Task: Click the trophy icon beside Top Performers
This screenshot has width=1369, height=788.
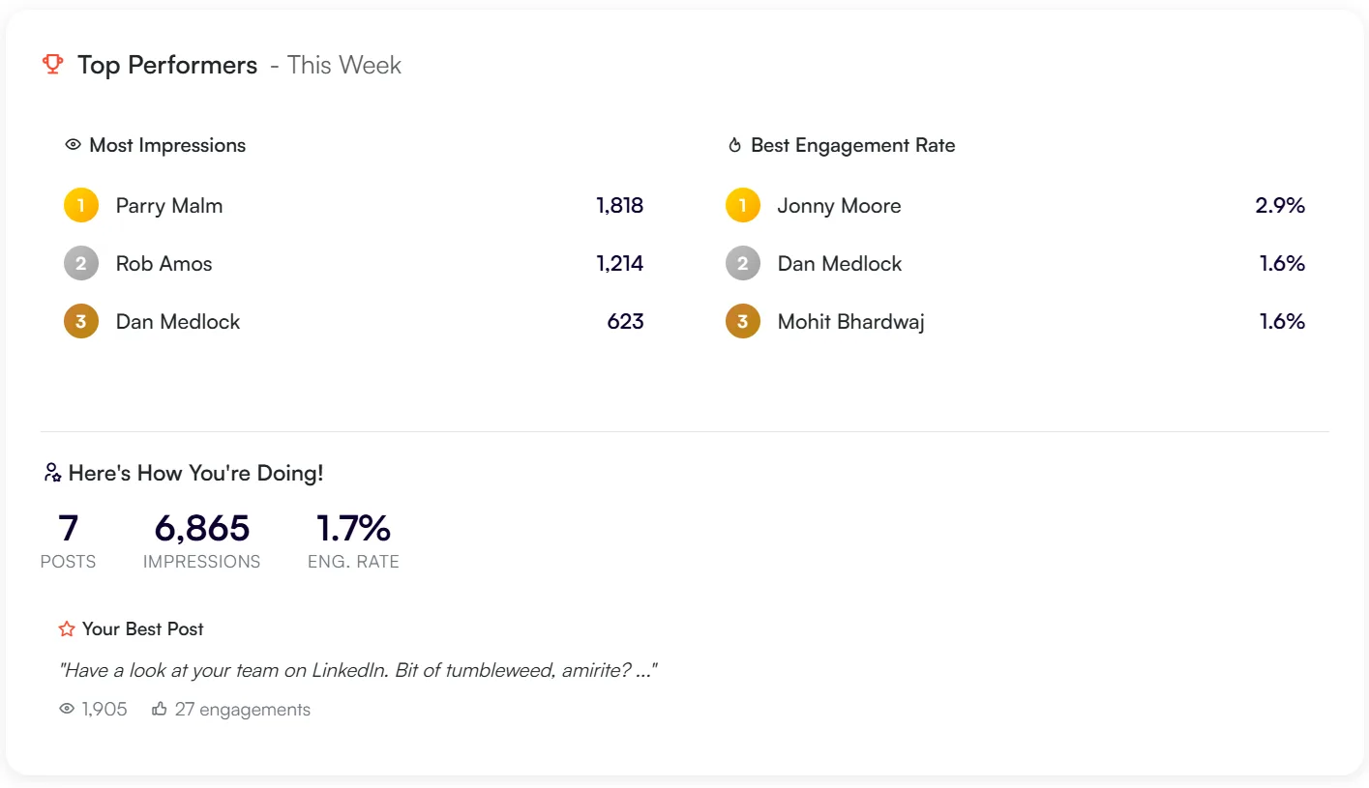Action: coord(52,65)
